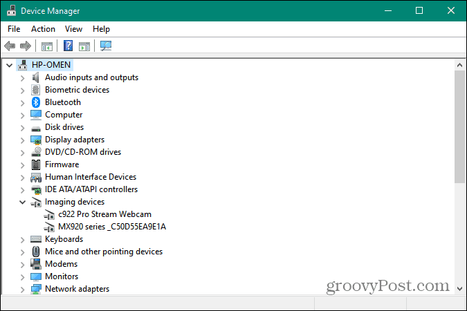467x311 pixels.
Task: Click the Disk drives icon
Action: point(36,129)
